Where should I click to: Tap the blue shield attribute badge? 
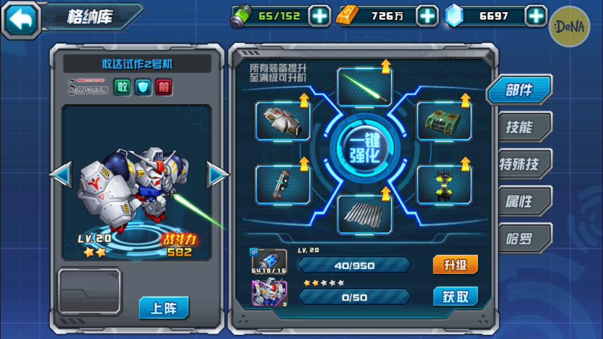(143, 87)
